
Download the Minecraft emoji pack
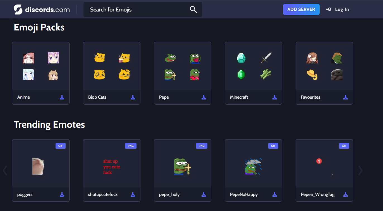[x=275, y=97]
